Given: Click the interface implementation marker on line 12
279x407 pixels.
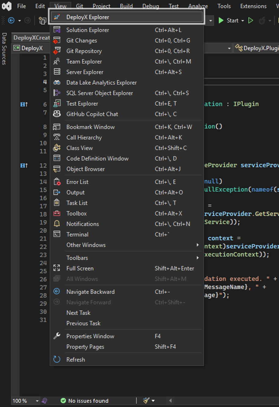Looking at the screenshot, I should (x=24, y=165).
